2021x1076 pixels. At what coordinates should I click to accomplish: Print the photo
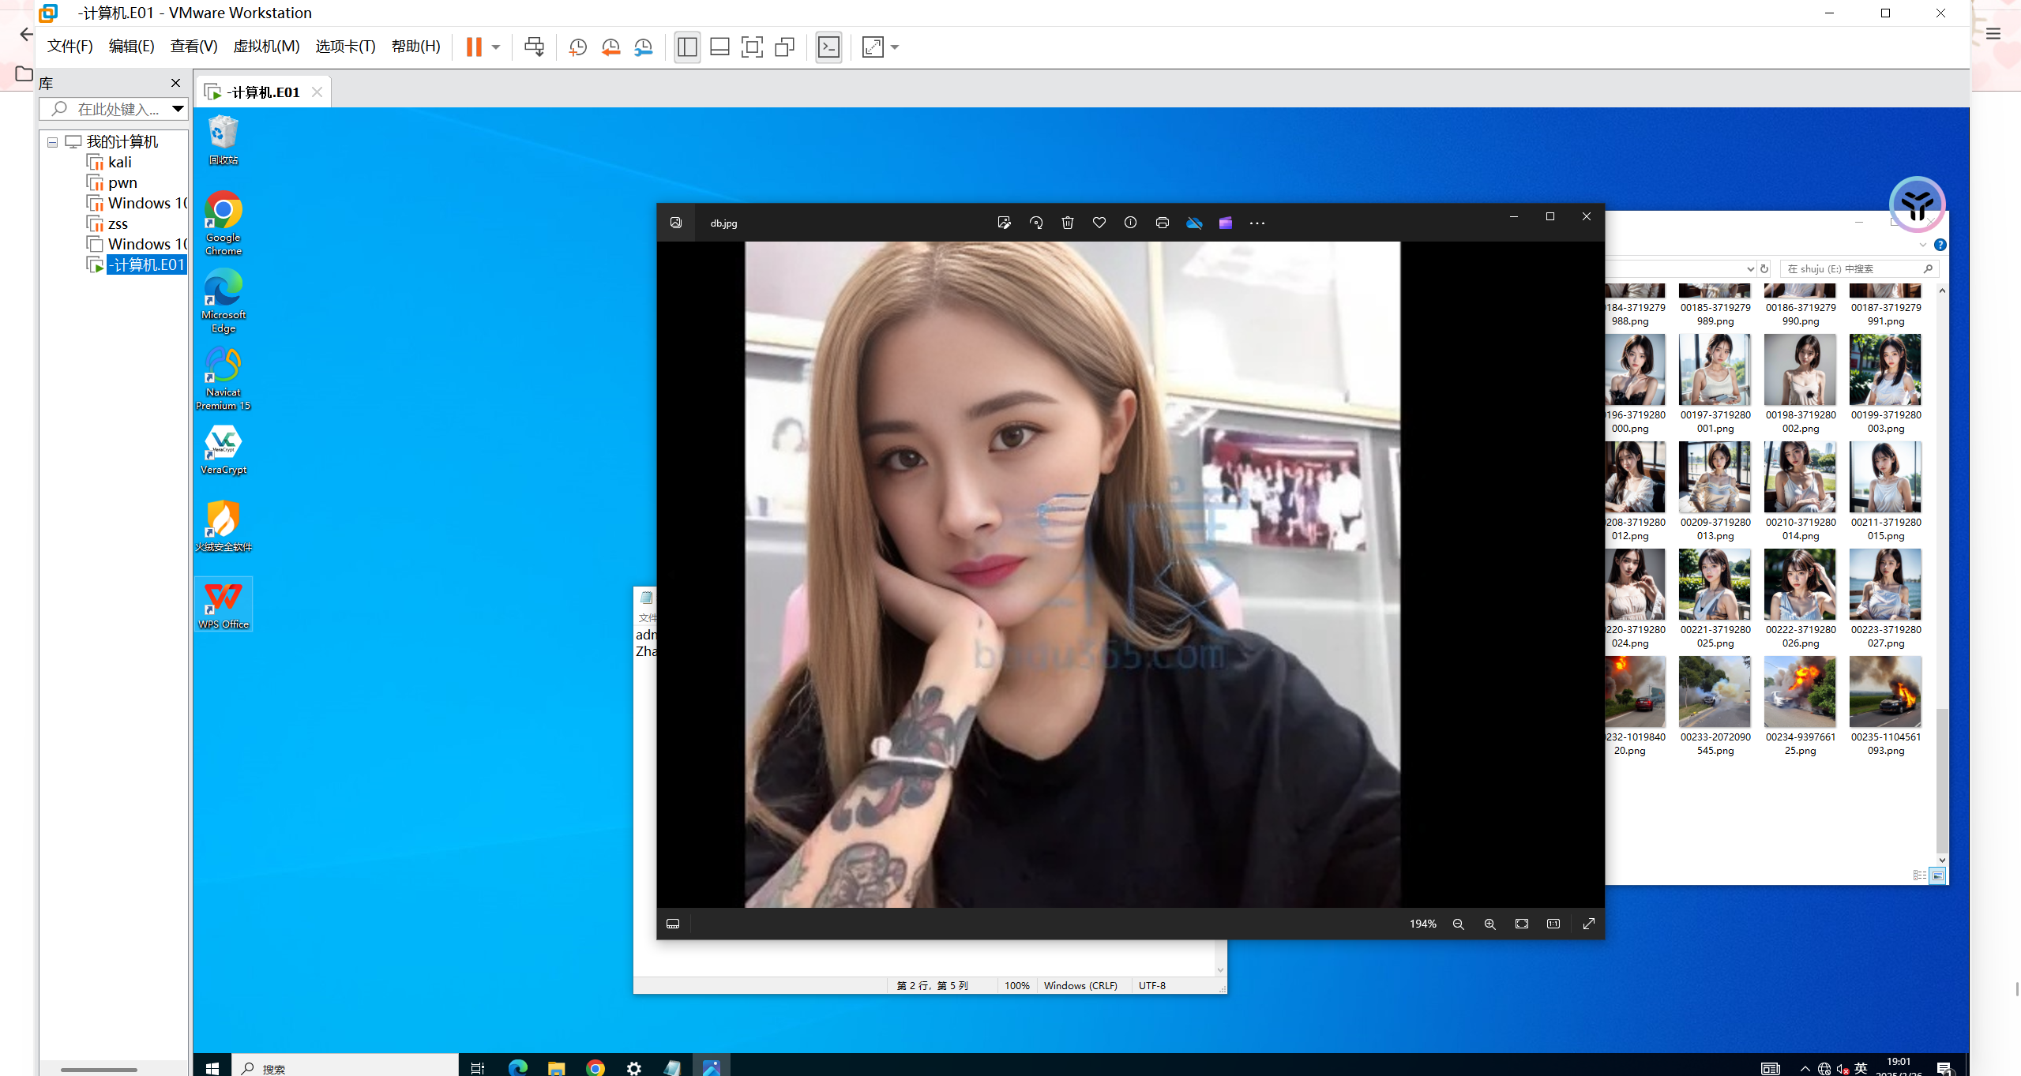coord(1162,223)
